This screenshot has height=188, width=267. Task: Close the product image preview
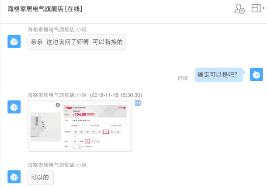click(x=58, y=105)
